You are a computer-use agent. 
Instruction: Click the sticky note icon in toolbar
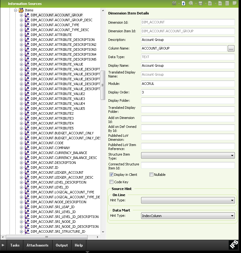point(235,3)
